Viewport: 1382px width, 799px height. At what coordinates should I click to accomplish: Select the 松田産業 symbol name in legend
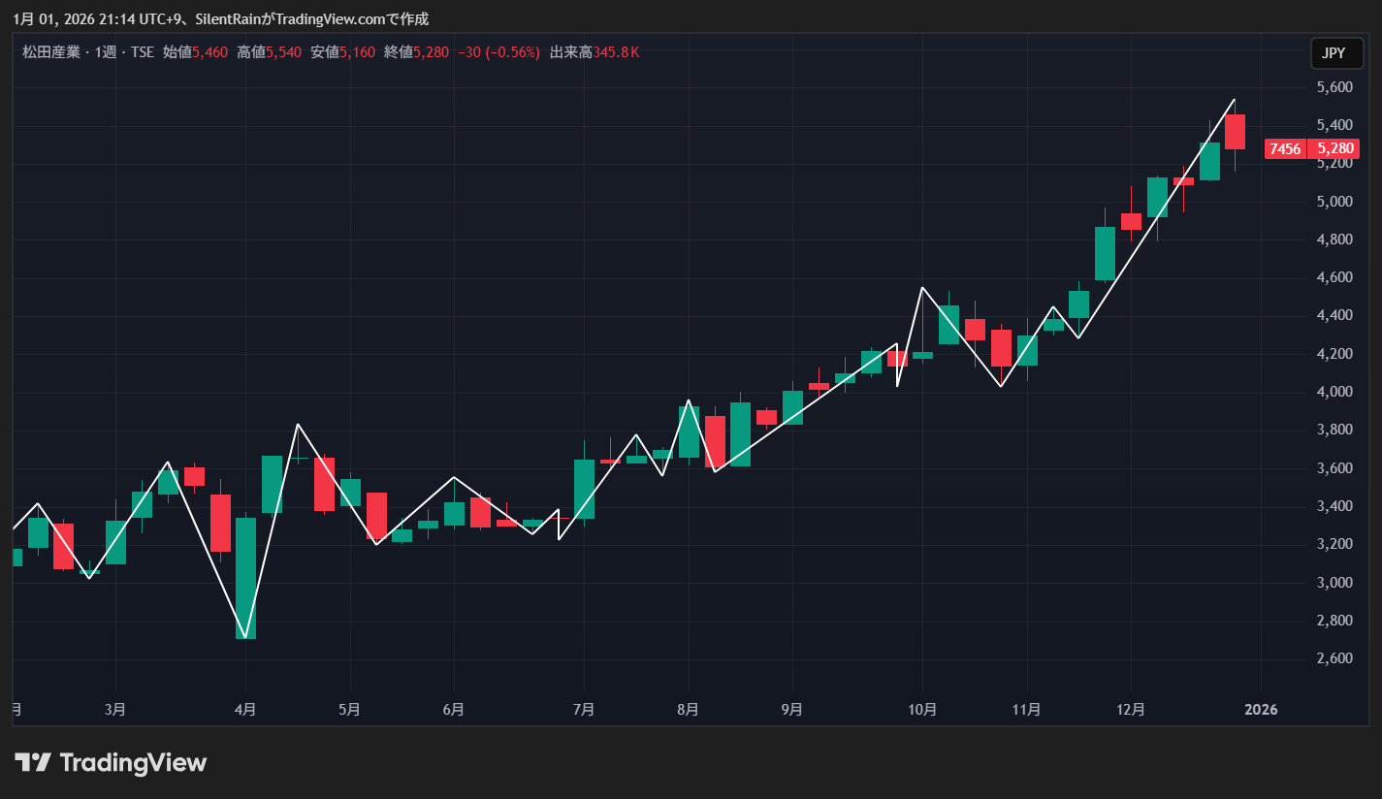[x=51, y=52]
